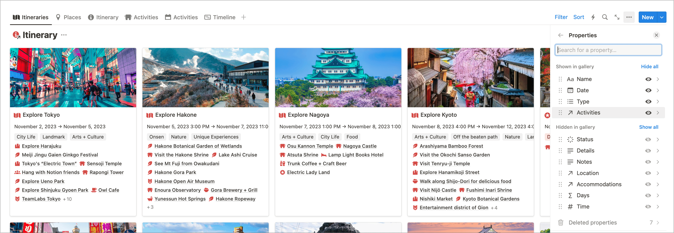The image size is (674, 233).
Task: Show the Status property in gallery
Action: coord(648,139)
